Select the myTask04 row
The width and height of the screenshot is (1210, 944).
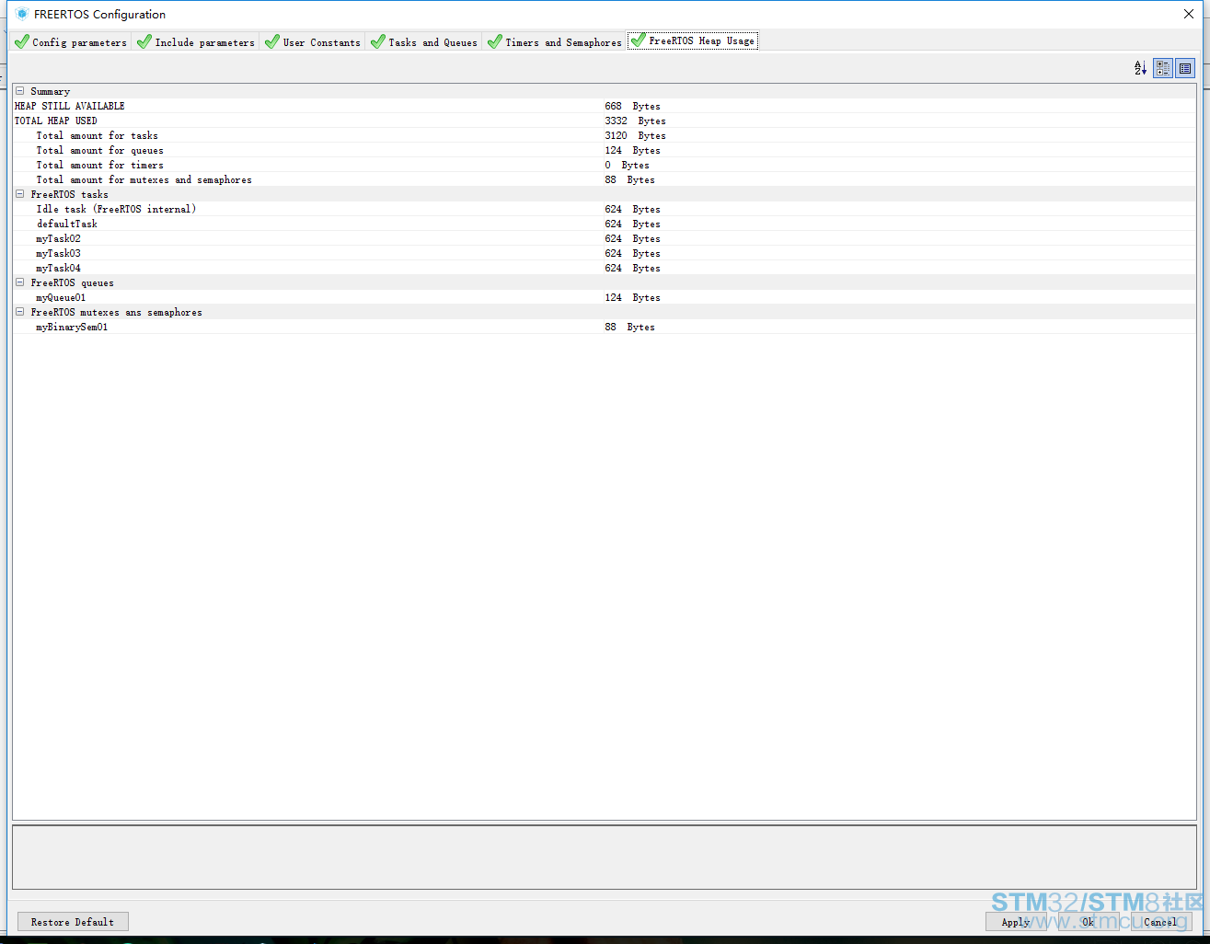[x=604, y=268]
